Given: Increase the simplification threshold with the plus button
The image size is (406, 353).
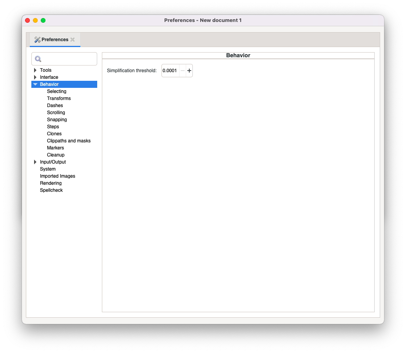Looking at the screenshot, I should [189, 70].
